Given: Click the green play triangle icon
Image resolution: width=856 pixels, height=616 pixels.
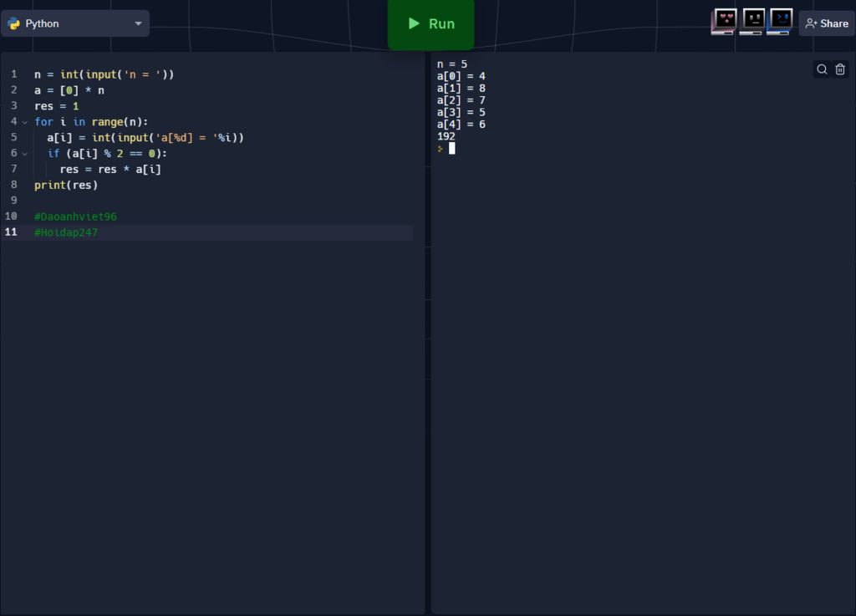Looking at the screenshot, I should tap(414, 23).
